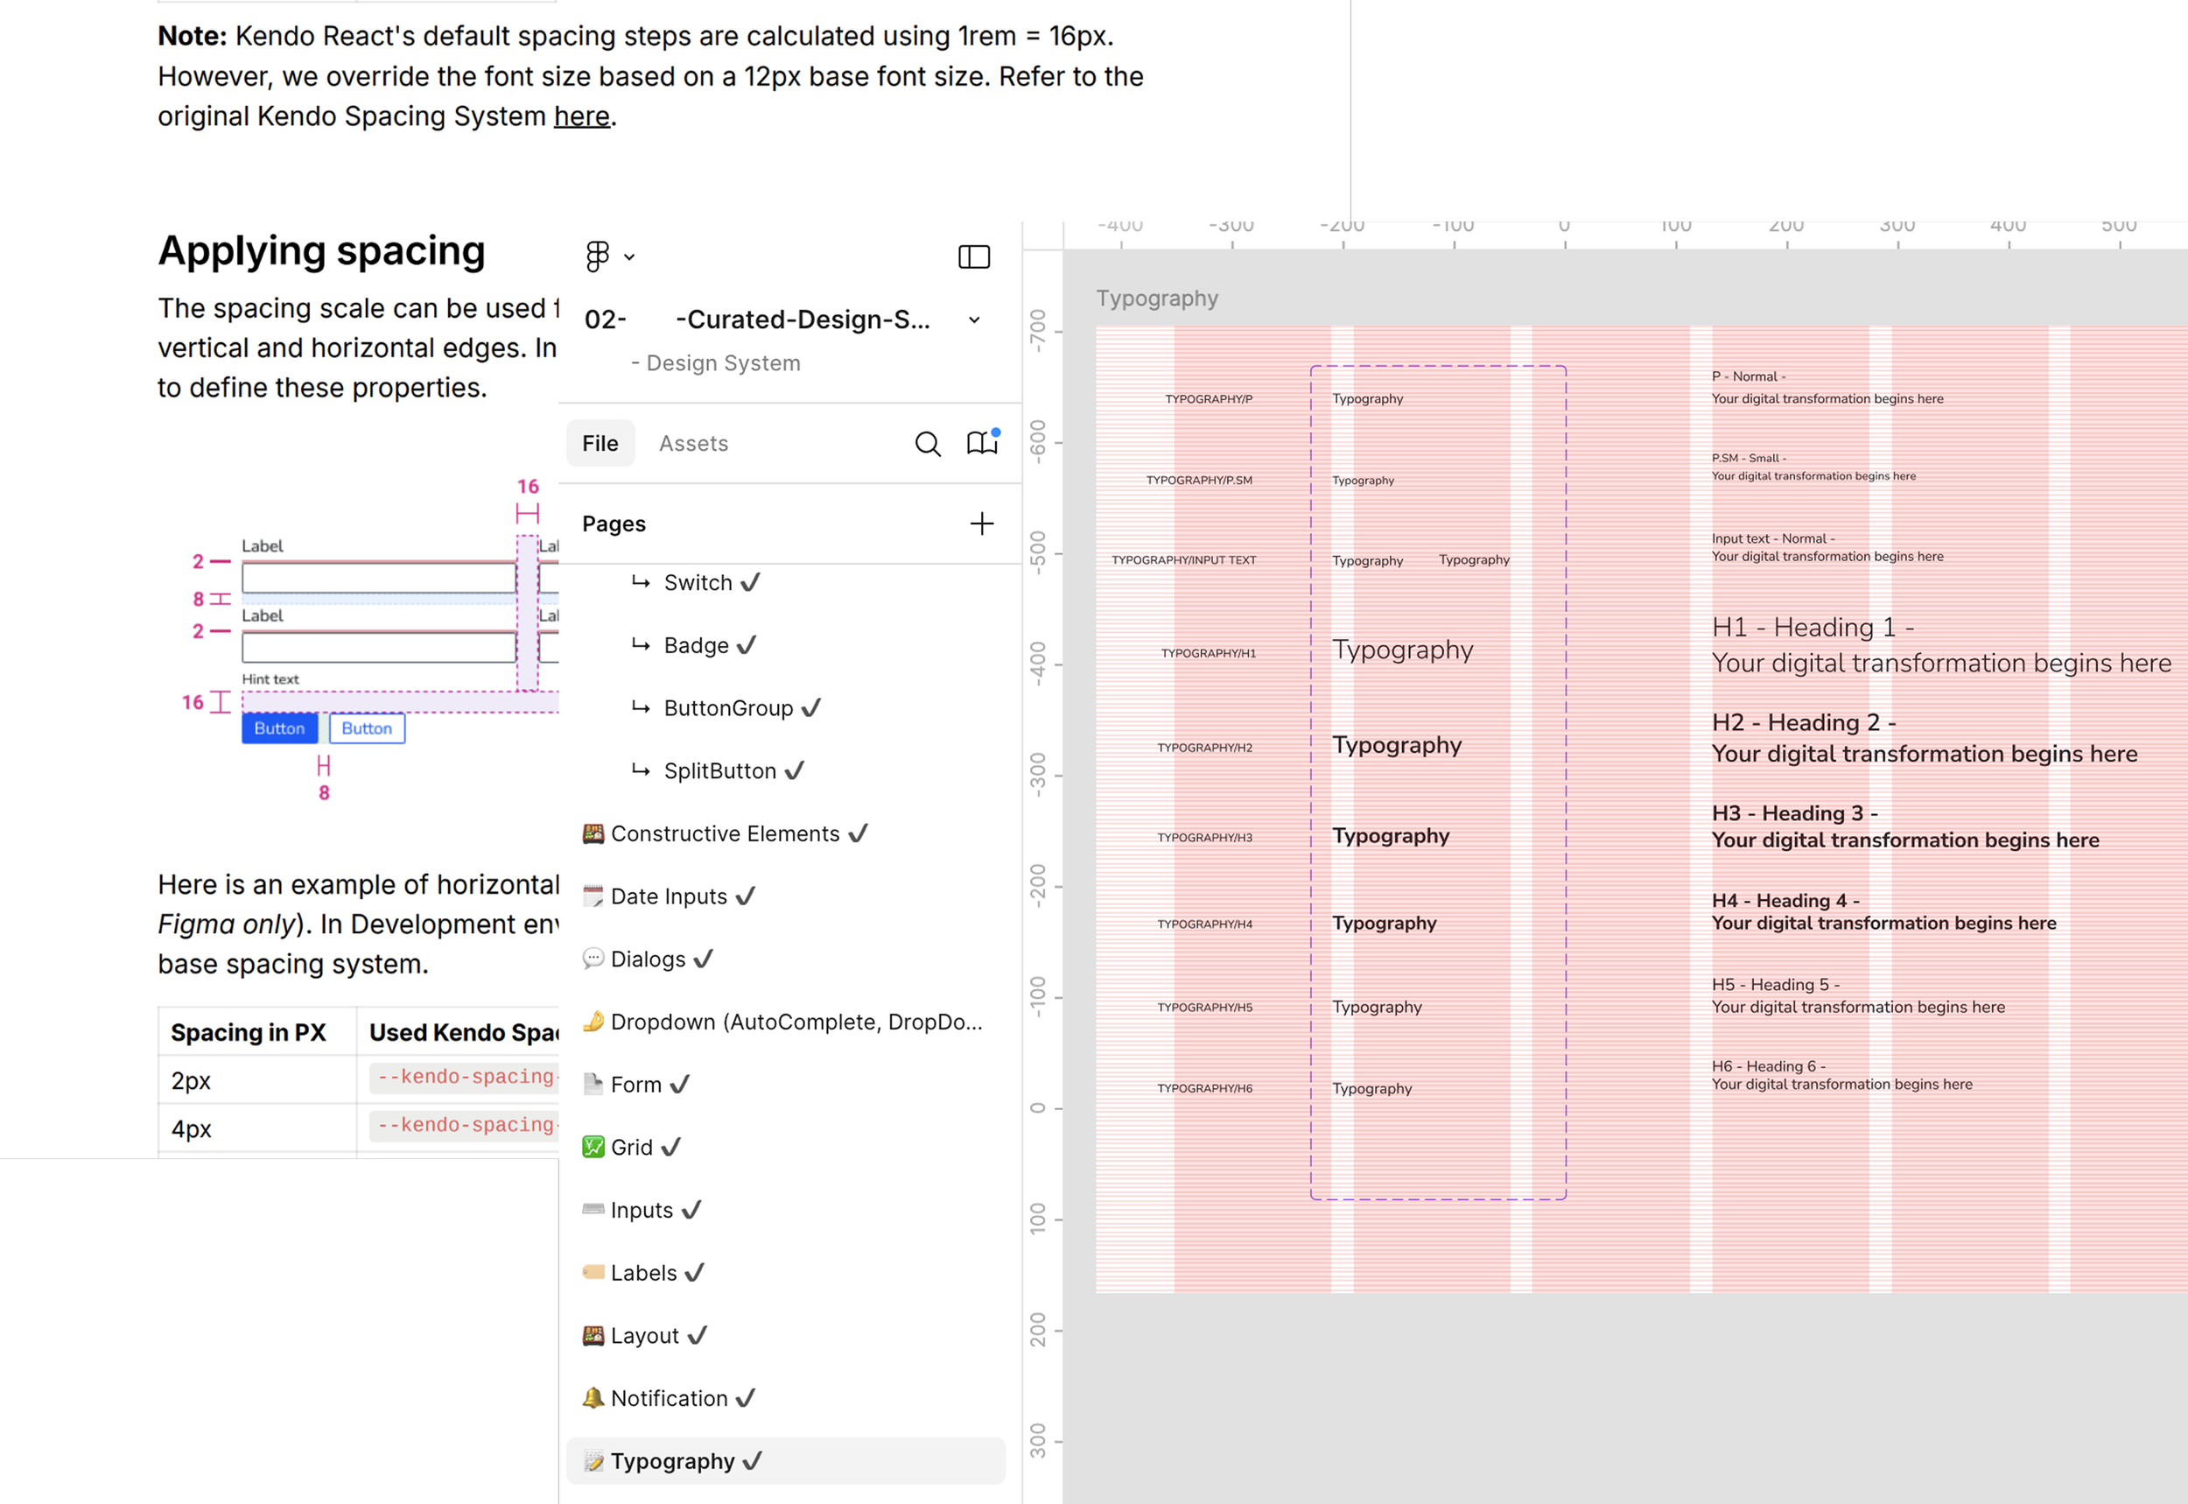Click the H1 Typography sample text on the canvas

1401,650
